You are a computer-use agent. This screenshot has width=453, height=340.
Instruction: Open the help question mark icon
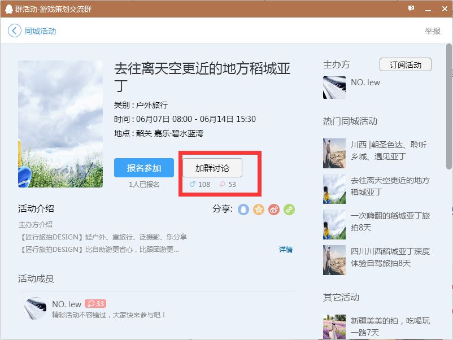pos(412,8)
